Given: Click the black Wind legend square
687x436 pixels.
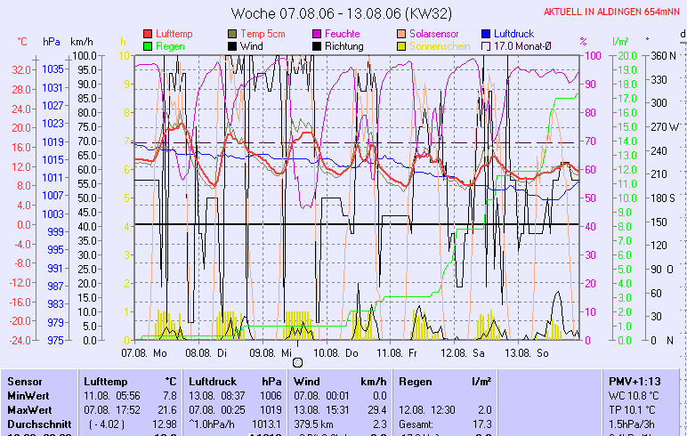Looking at the screenshot, I should 232,45.
